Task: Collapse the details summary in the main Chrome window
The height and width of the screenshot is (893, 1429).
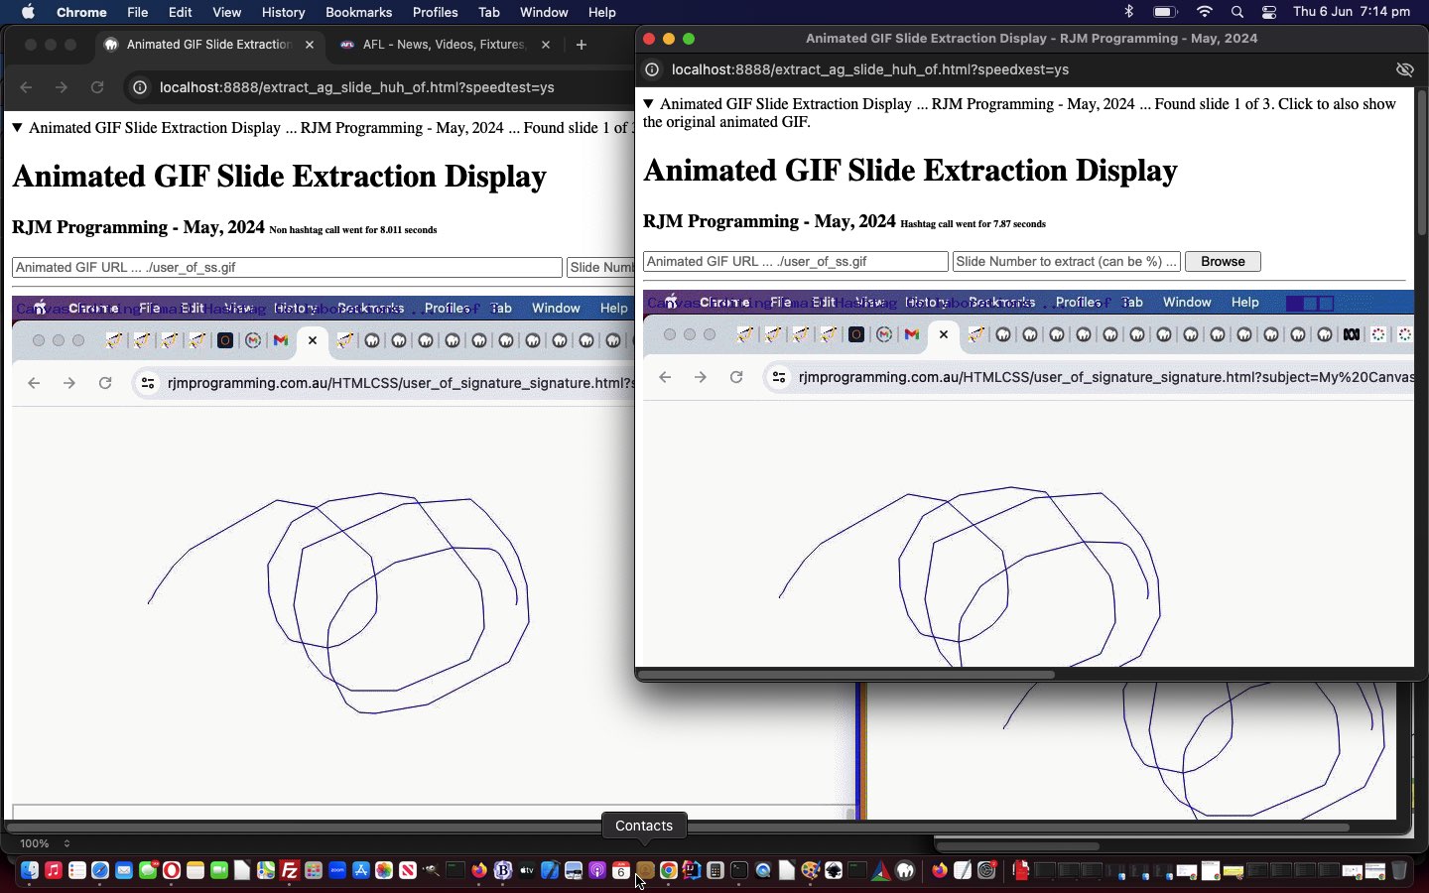Action: 17,127
